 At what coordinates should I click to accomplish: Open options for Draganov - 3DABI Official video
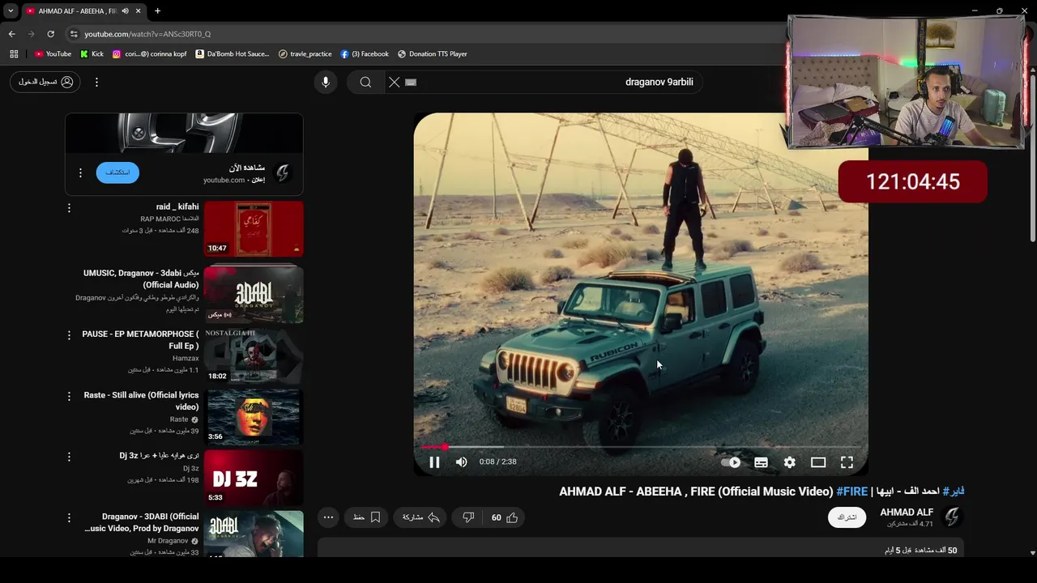[69, 517]
